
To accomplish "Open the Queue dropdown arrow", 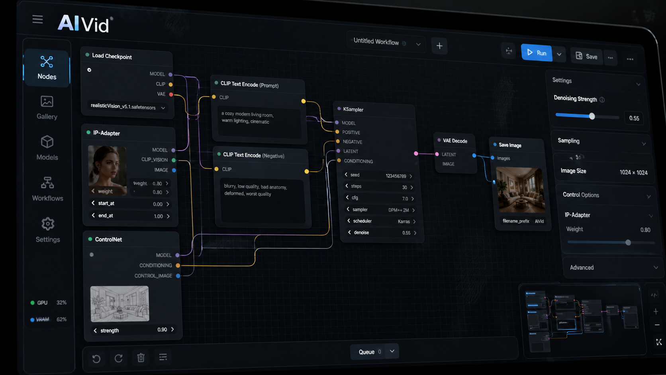I will tap(392, 351).
